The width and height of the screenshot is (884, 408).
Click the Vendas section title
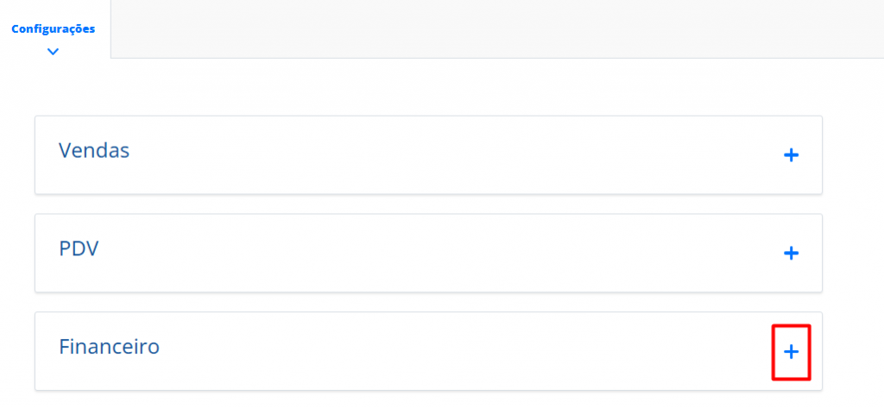(x=94, y=151)
